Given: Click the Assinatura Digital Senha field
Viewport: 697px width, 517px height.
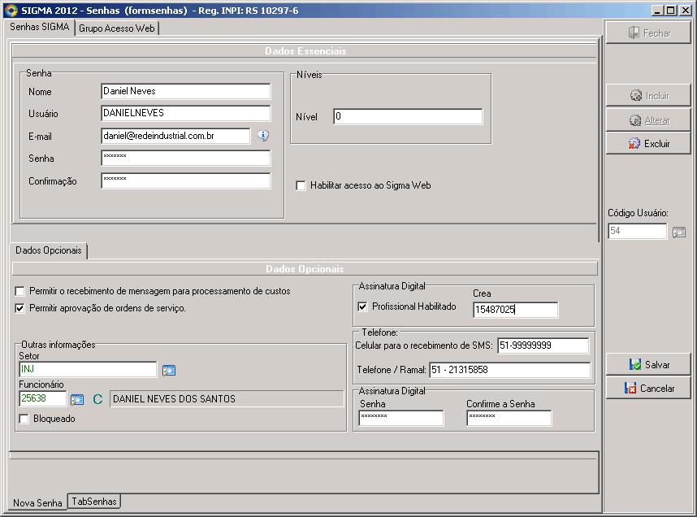Looking at the screenshot, I should (401, 418).
